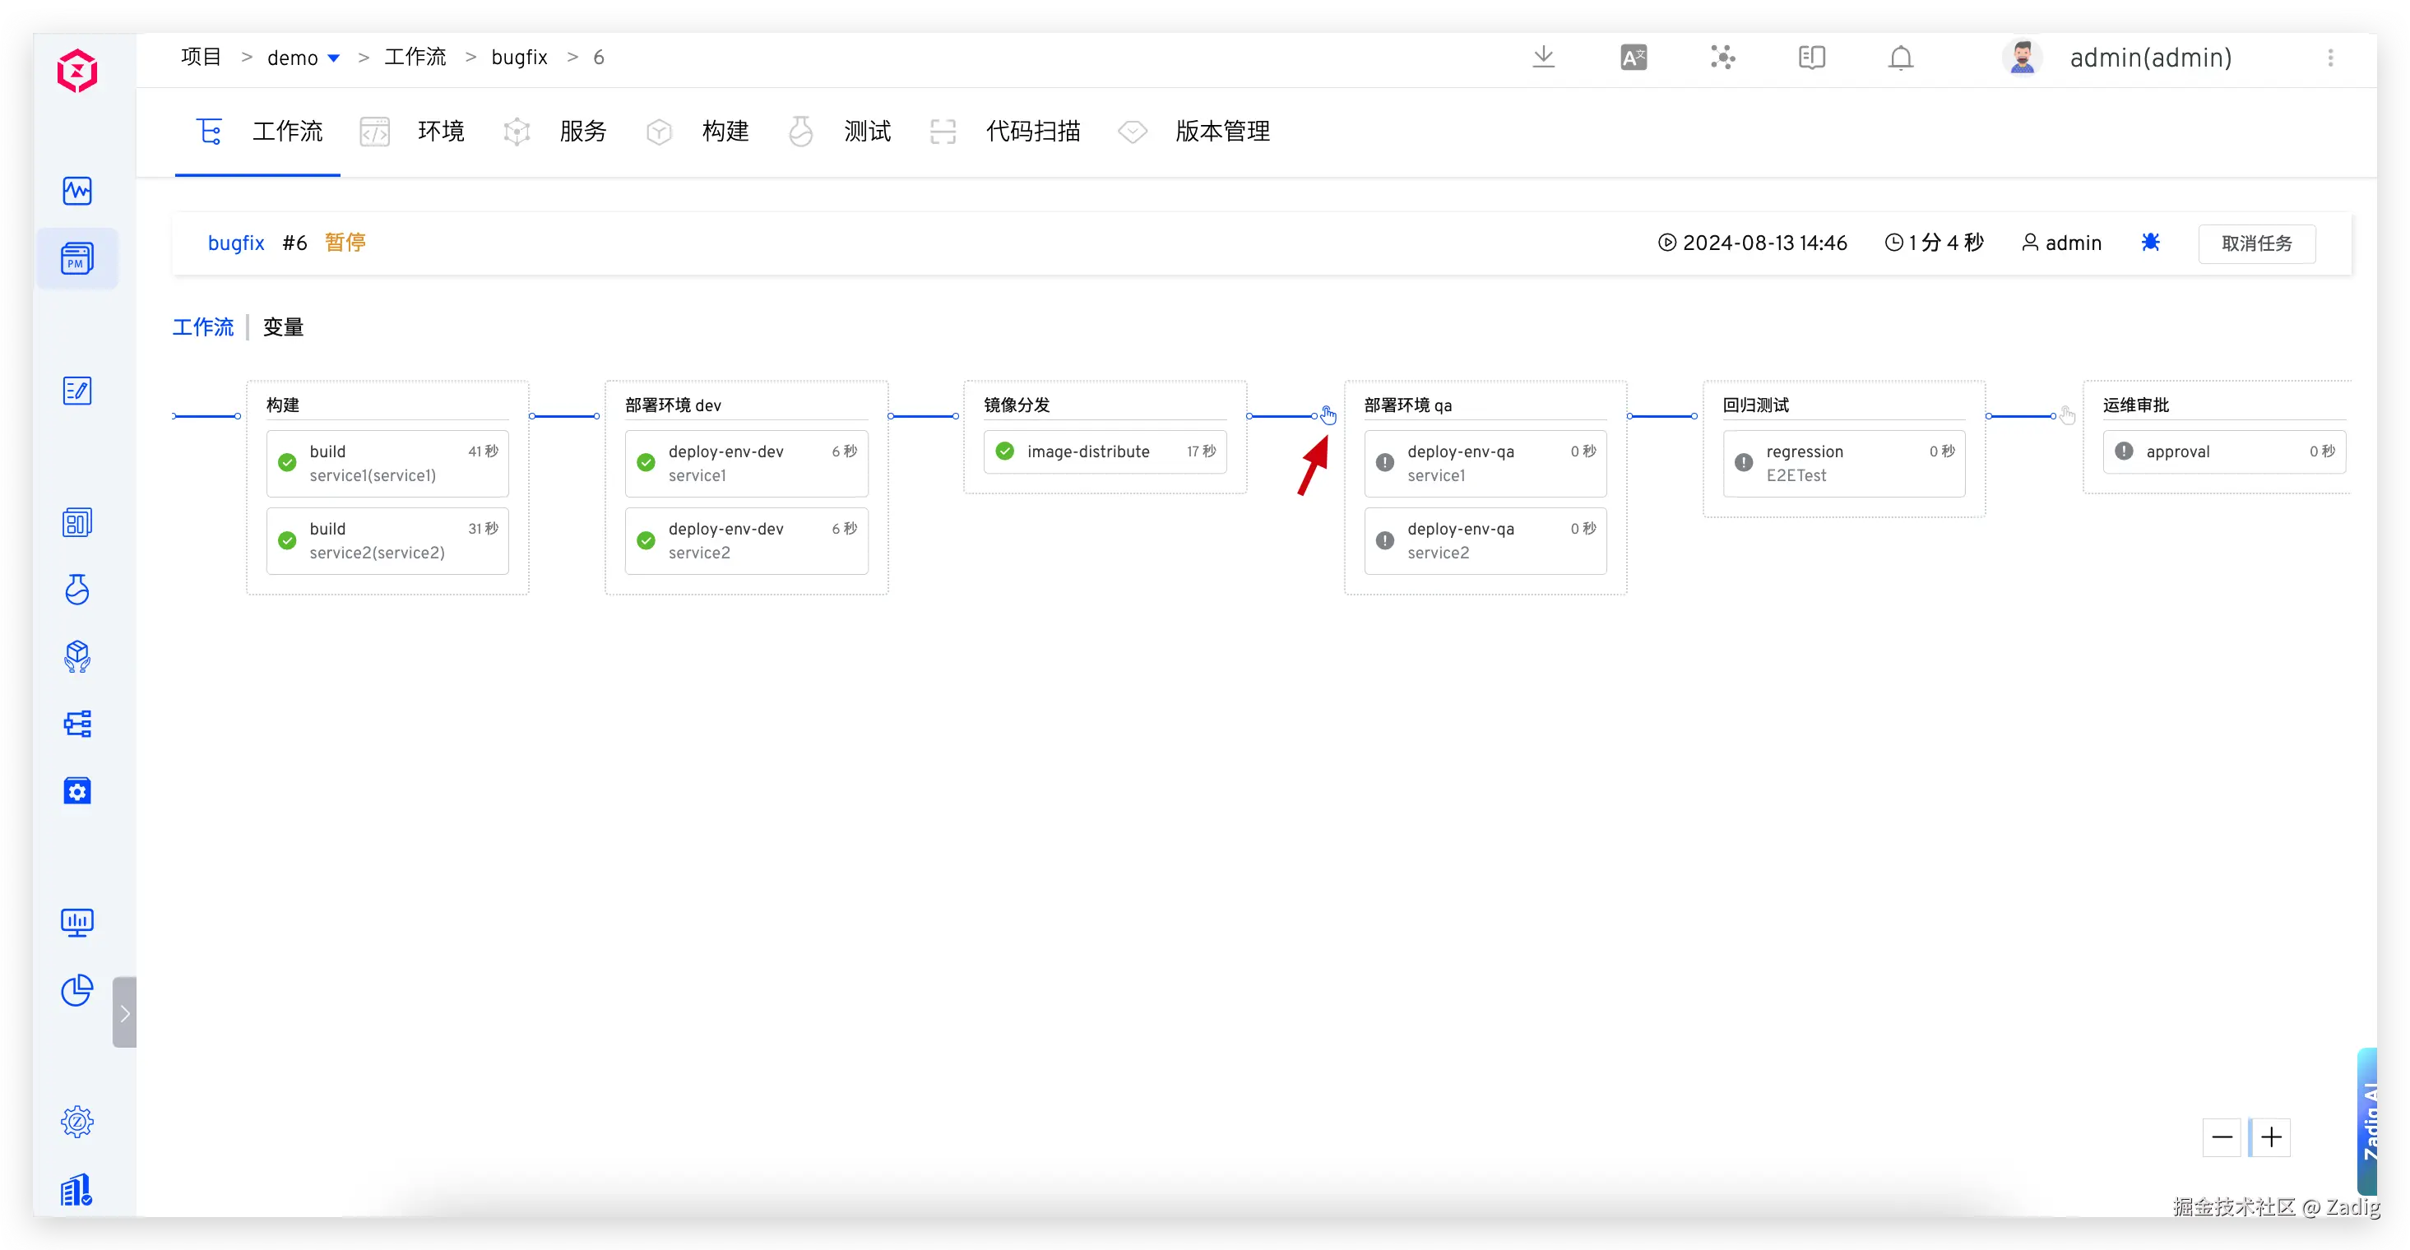Viewport: 2410px width, 1250px height.
Task: Click manual execute hand before 部署环境 qa
Action: (x=1328, y=415)
